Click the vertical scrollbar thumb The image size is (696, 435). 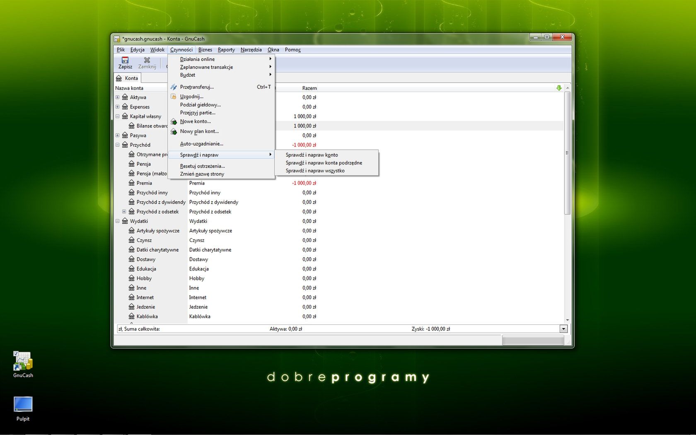567,153
